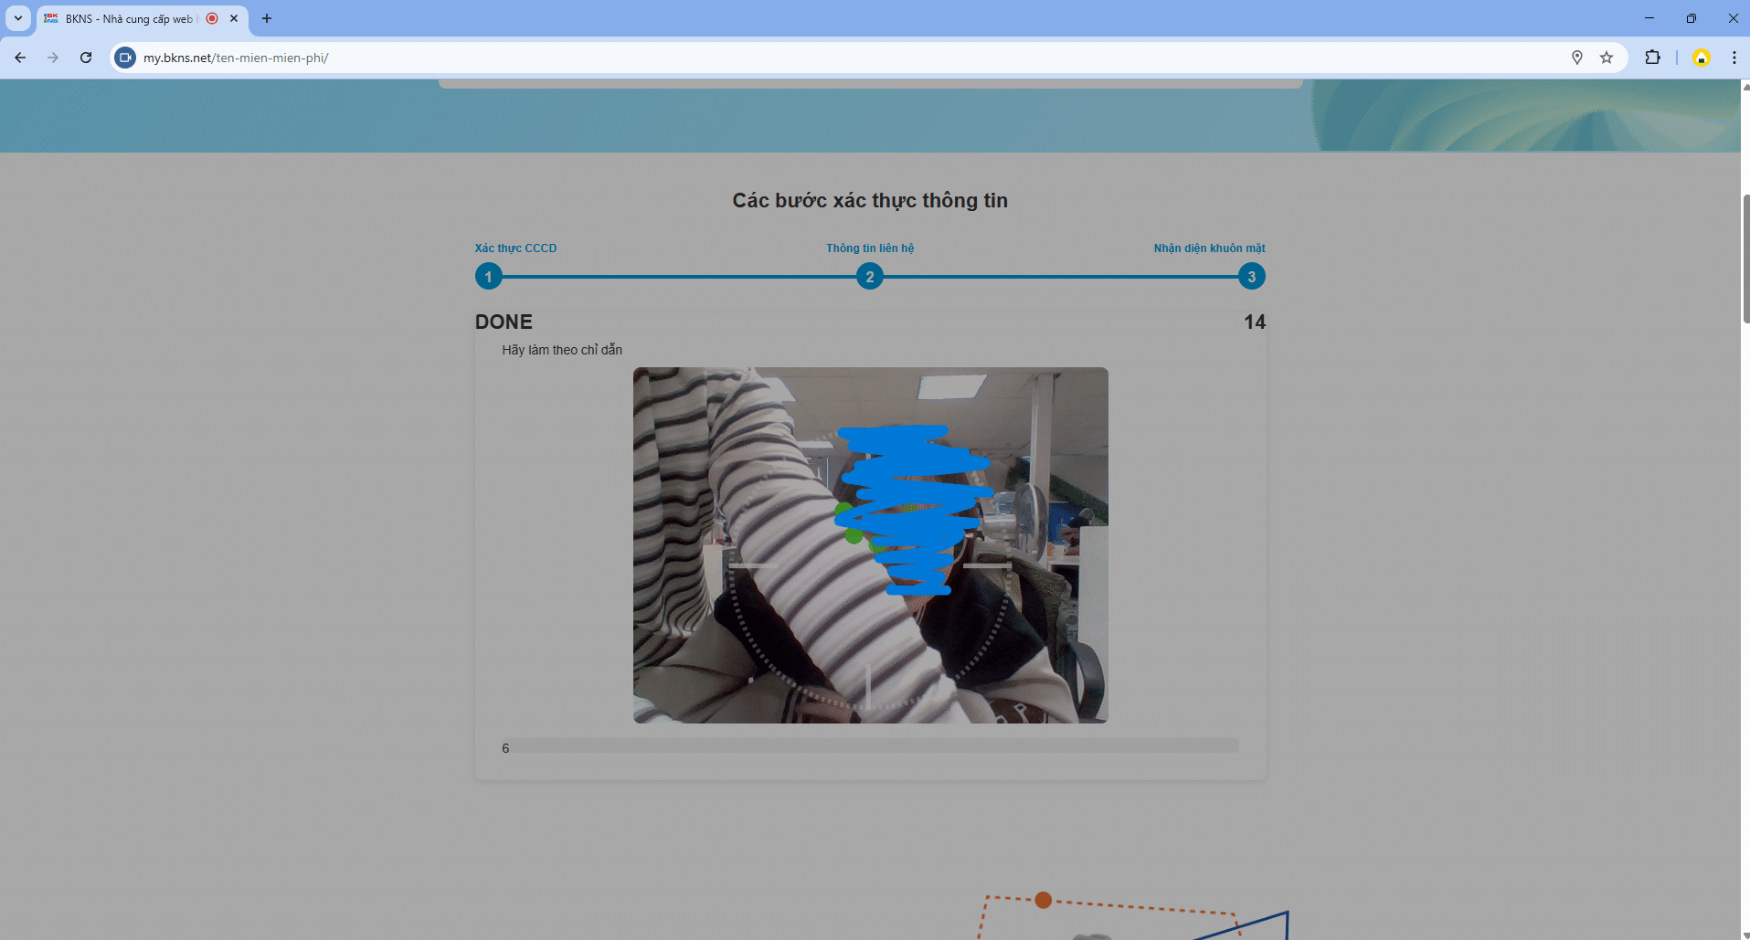Click the camera indicator in address bar

pyautogui.click(x=125, y=58)
